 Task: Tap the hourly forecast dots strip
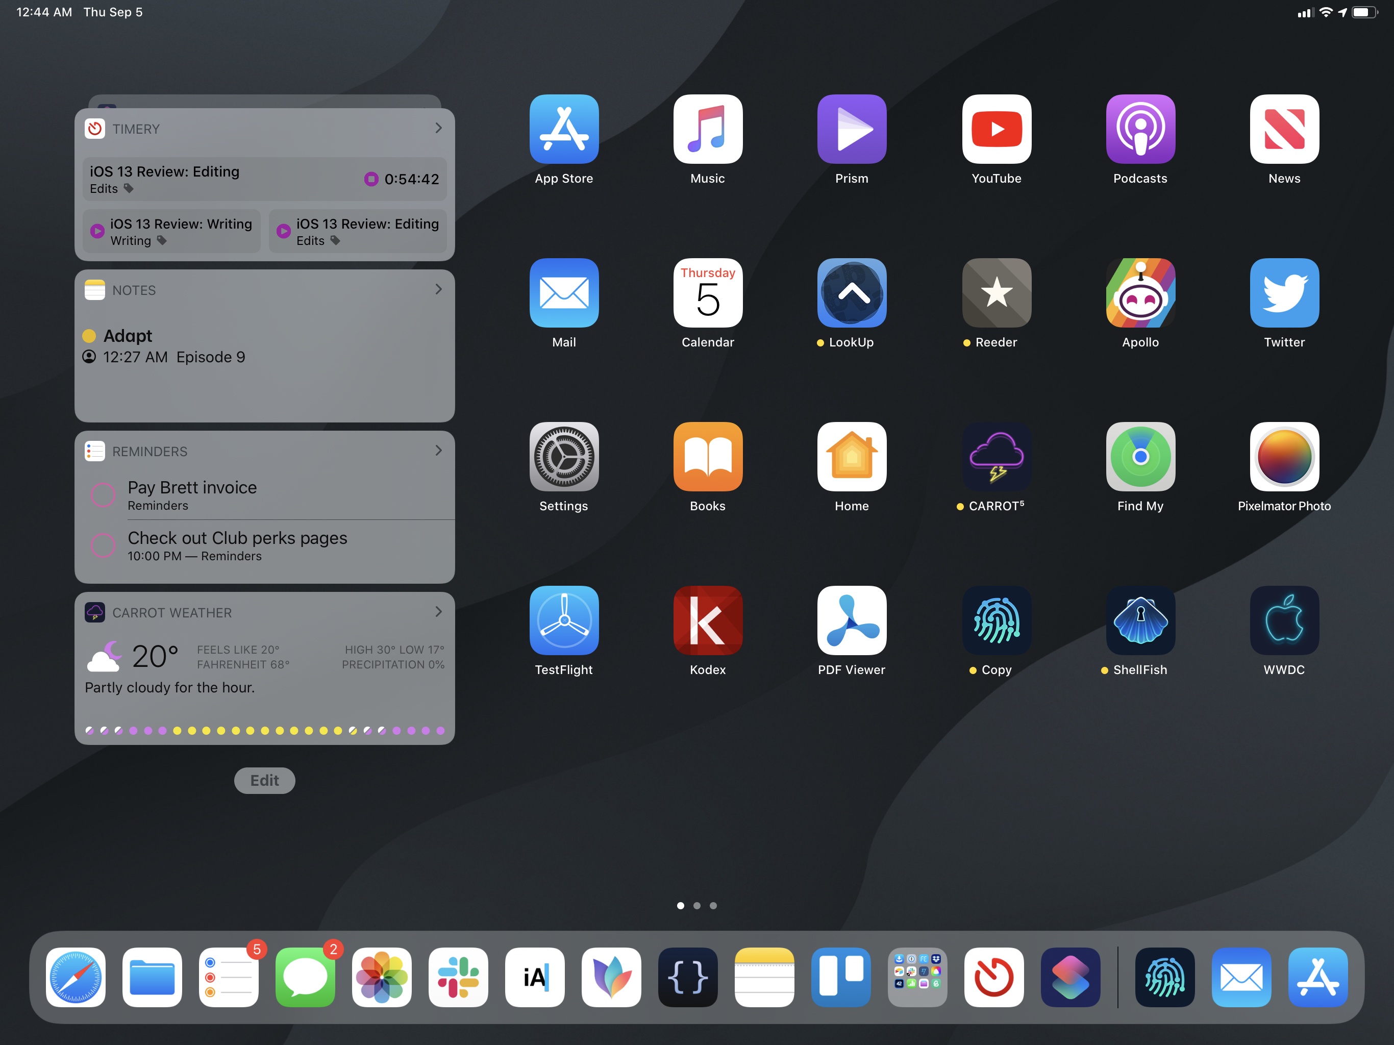tap(265, 731)
